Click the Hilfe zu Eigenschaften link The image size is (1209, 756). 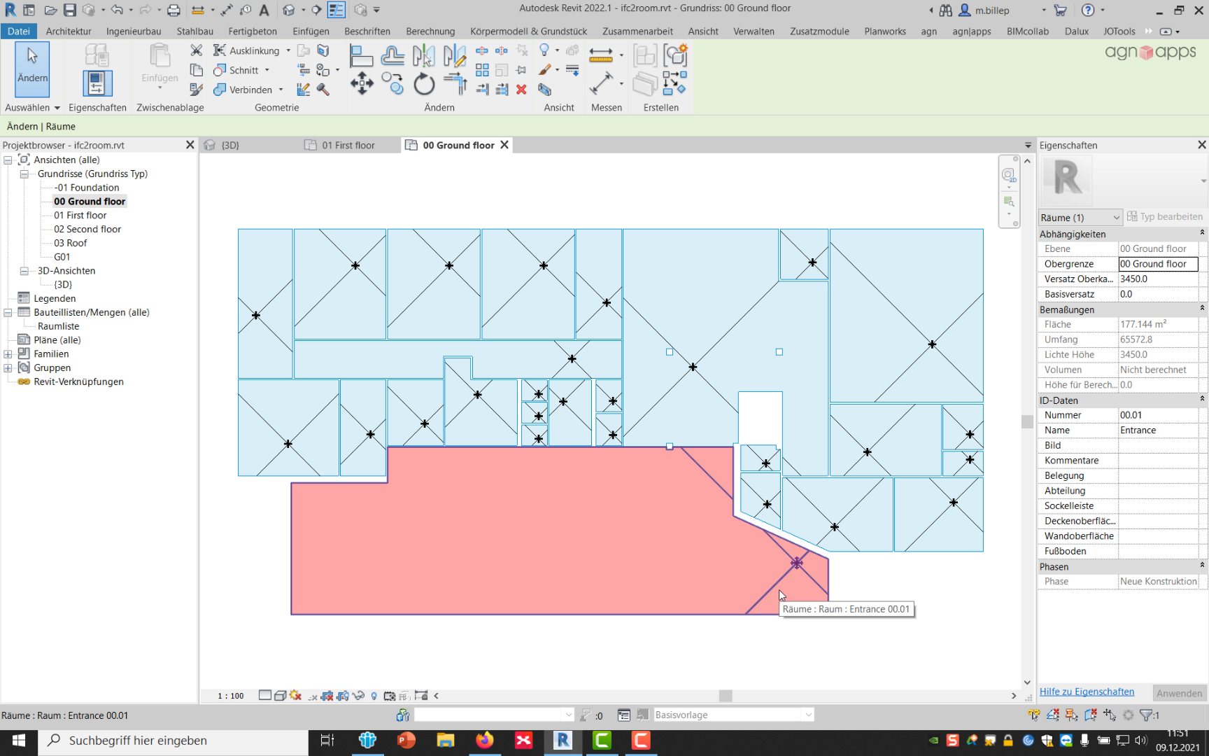[1087, 692]
